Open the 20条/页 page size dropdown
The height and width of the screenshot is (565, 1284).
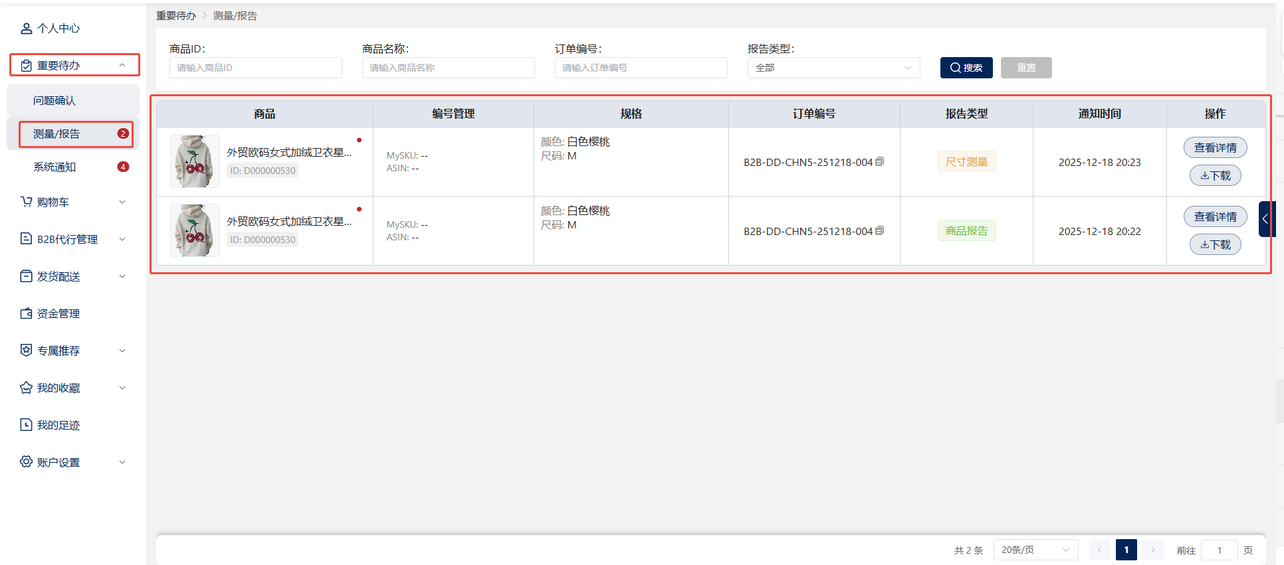1035,550
